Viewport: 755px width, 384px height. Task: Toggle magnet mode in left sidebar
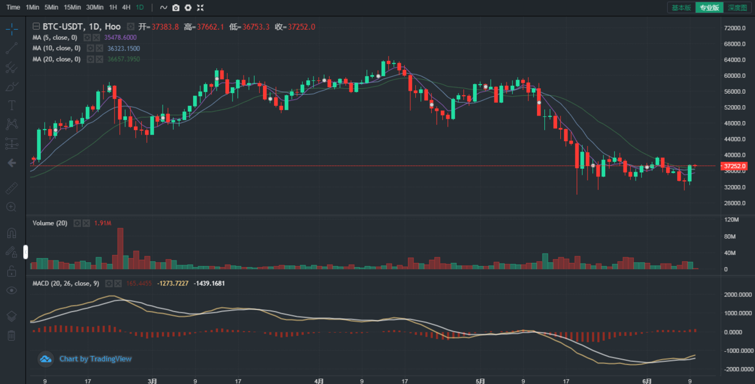[12, 233]
